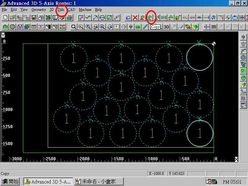Click the blue rotate loop icon

(x=235, y=17)
